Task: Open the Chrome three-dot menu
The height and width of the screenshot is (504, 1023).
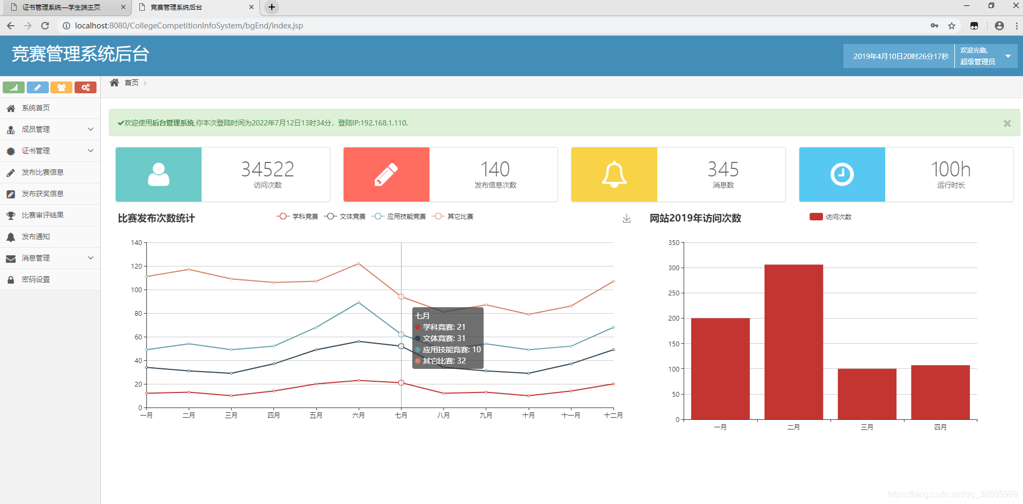Action: coord(1017,26)
